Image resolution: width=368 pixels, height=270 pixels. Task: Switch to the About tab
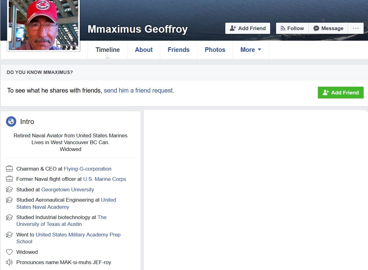[x=144, y=50]
